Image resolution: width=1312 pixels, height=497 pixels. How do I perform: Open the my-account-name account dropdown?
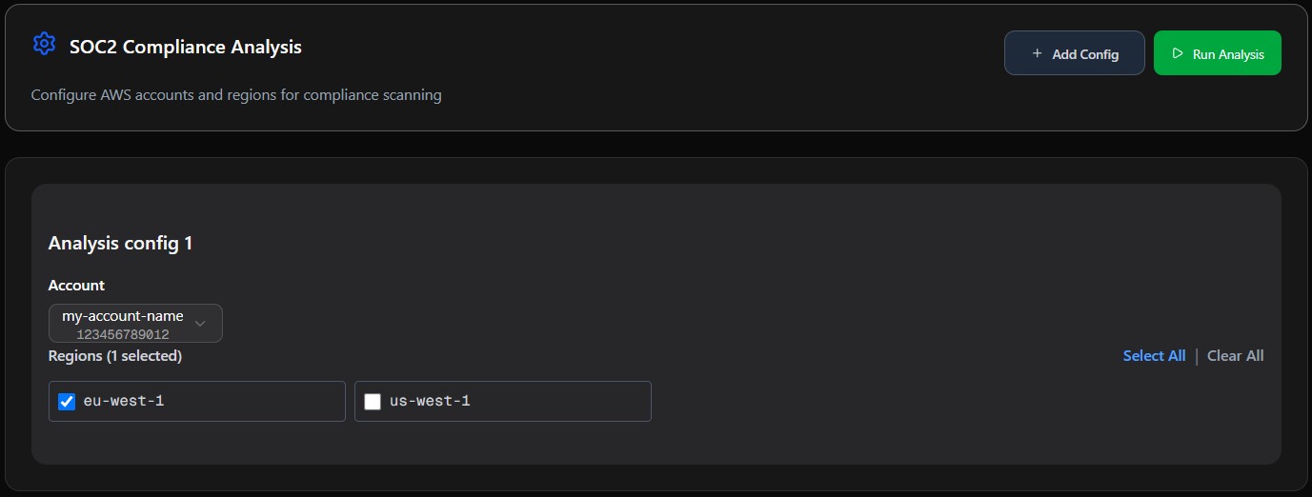pyautogui.click(x=135, y=324)
